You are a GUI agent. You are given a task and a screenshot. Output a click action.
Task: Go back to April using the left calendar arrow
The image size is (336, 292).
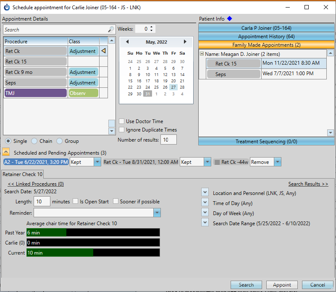127,42
